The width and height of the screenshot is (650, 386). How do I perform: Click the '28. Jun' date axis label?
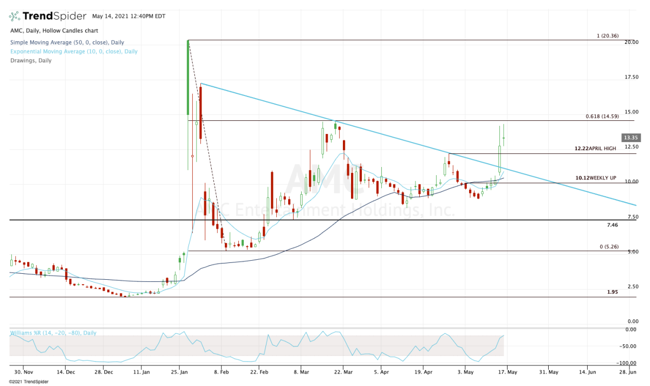(x=627, y=372)
